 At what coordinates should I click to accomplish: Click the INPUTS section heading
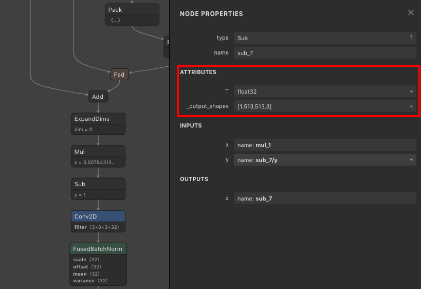click(x=191, y=125)
